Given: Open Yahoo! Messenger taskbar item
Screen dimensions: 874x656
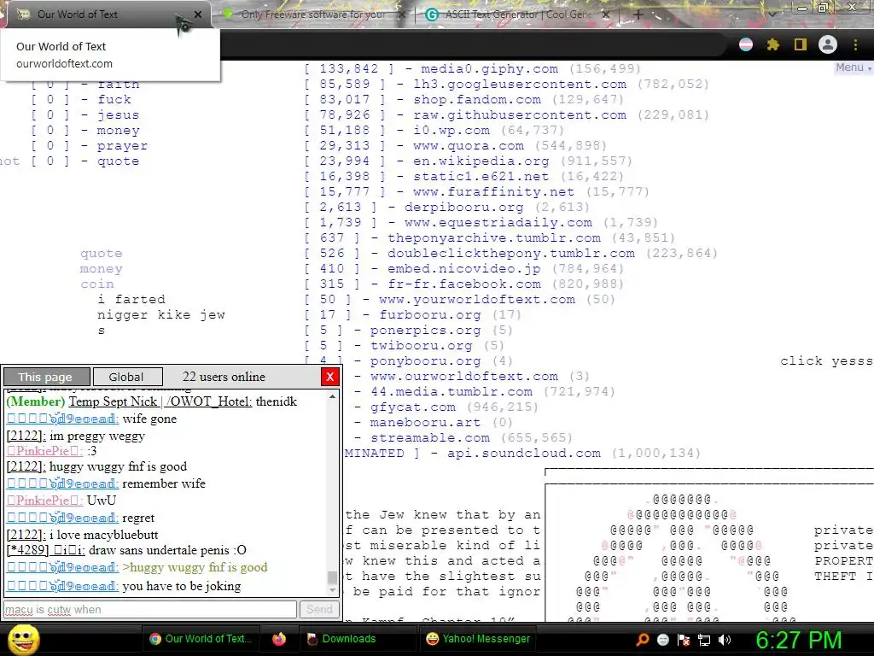Looking at the screenshot, I should [478, 639].
